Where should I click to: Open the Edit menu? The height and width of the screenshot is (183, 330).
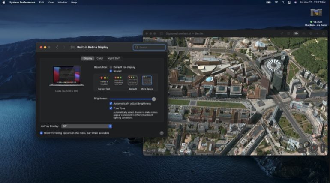point(42,2)
